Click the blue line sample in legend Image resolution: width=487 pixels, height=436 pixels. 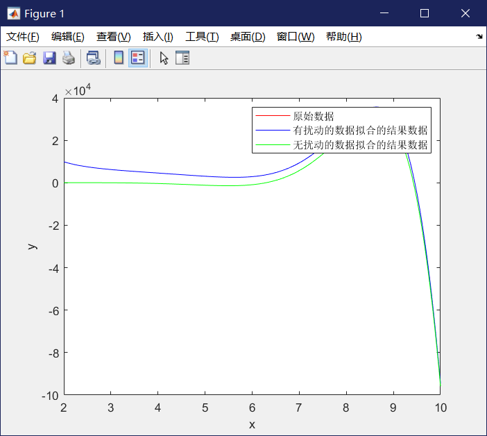point(273,131)
